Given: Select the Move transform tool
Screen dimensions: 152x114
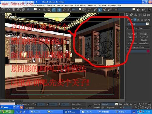Looking at the screenshot, I should (x=60, y=10).
